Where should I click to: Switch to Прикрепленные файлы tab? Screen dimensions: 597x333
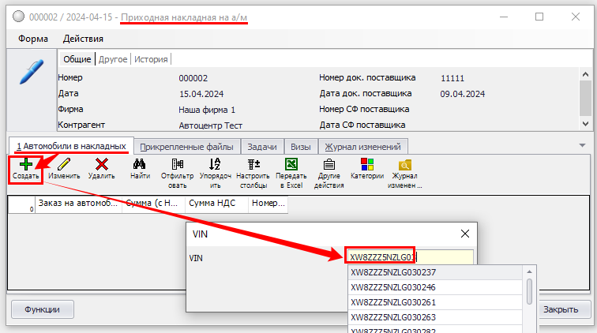186,146
